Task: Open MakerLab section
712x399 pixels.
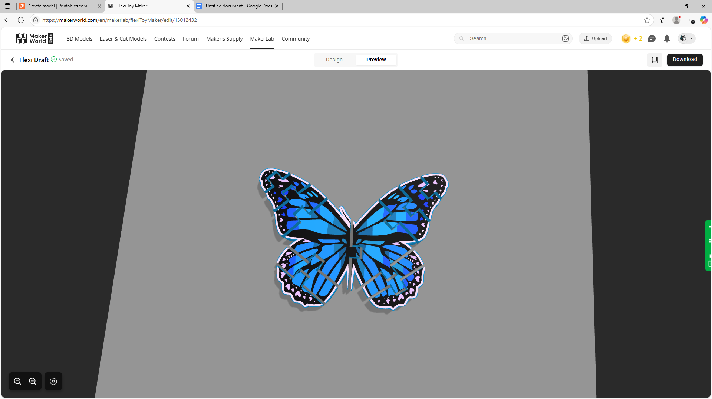Action: pos(262,39)
